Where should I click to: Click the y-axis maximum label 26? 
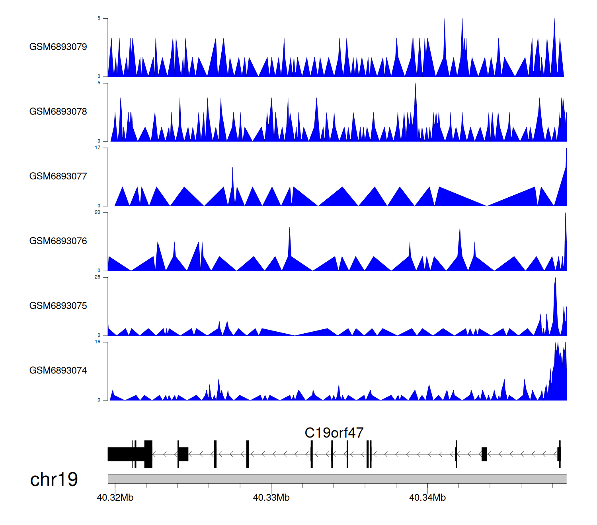click(x=98, y=277)
